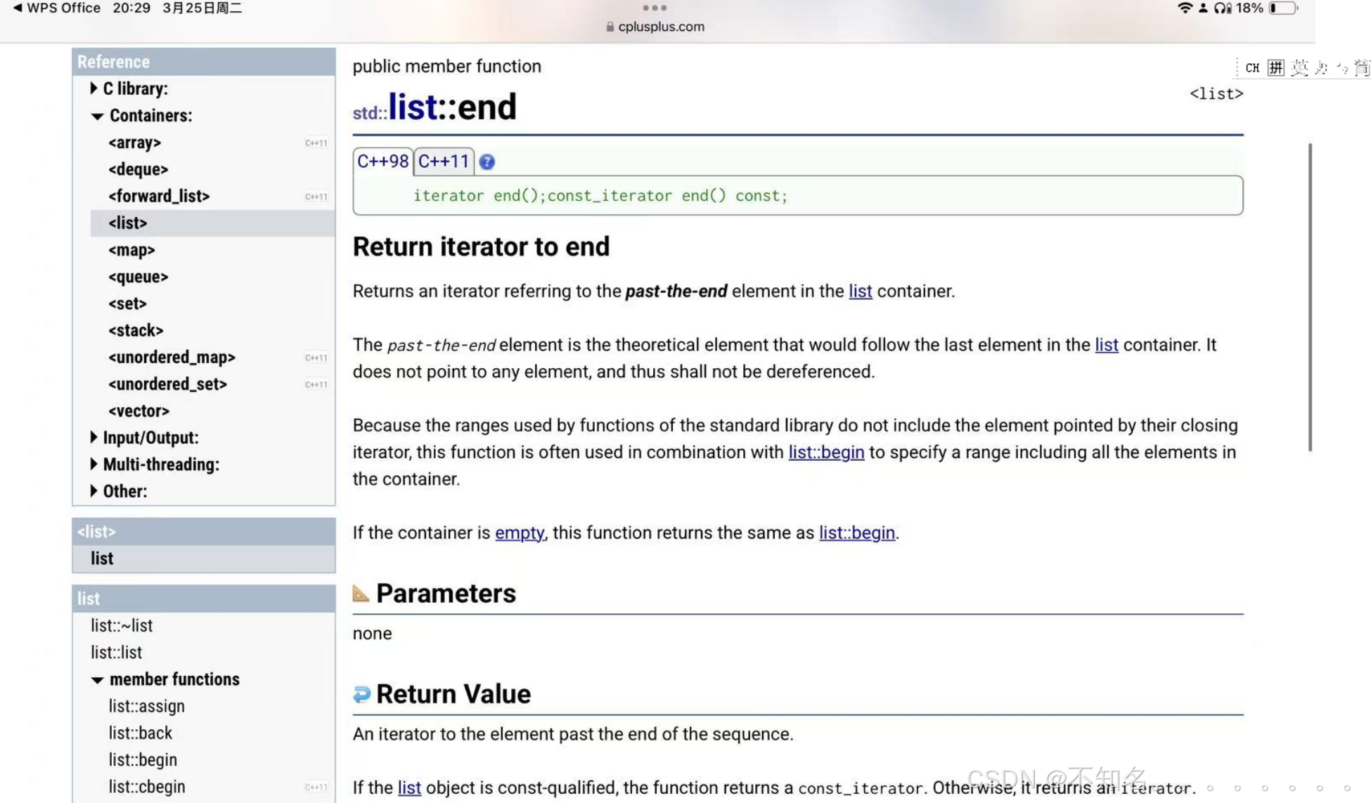The height and width of the screenshot is (803, 1371).
Task: Click the blue help question mark icon
Action: [x=487, y=162]
